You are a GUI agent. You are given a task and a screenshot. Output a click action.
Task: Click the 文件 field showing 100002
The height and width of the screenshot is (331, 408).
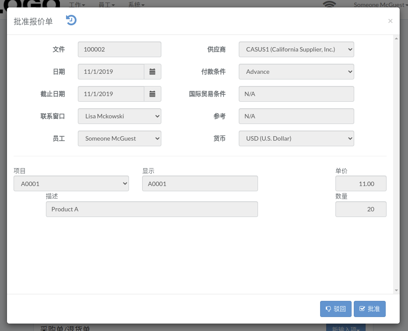tap(119, 49)
